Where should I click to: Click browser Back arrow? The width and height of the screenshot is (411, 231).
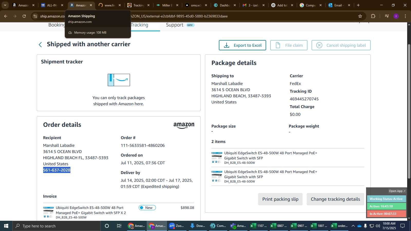click(x=6, y=16)
